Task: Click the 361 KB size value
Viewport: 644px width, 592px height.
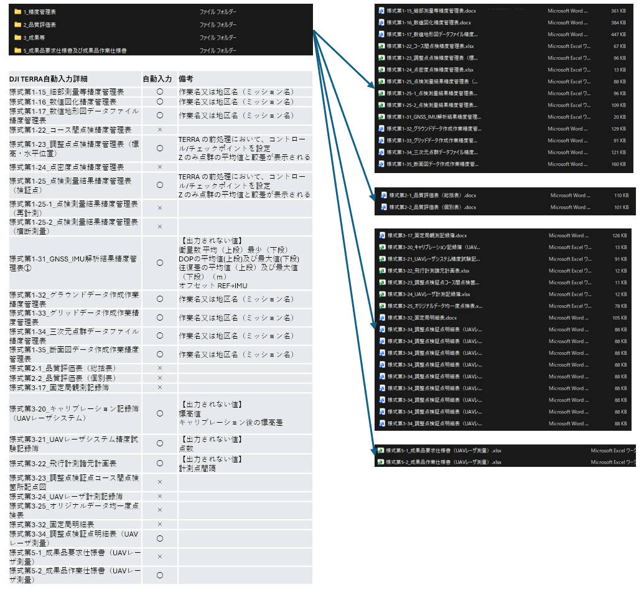Action: (x=618, y=11)
